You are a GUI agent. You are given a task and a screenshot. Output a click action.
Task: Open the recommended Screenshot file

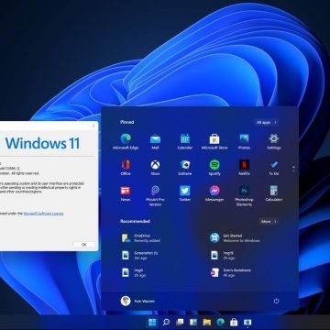pos(139,256)
